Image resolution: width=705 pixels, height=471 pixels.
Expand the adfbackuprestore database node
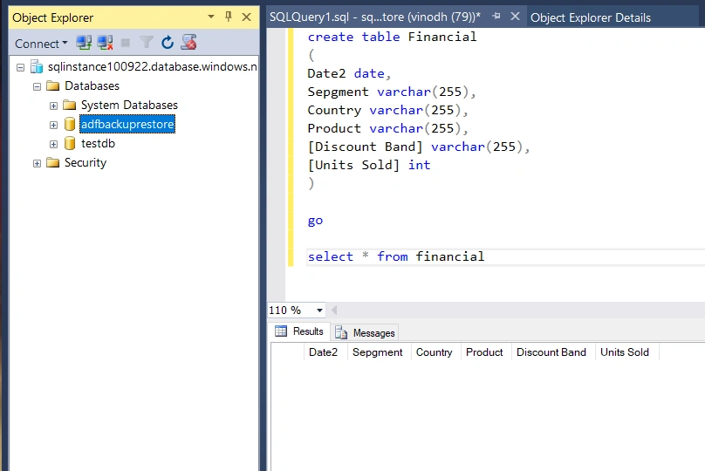(x=53, y=125)
